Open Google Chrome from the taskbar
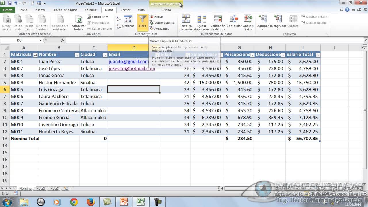The height and width of the screenshot is (207, 368). point(74,202)
